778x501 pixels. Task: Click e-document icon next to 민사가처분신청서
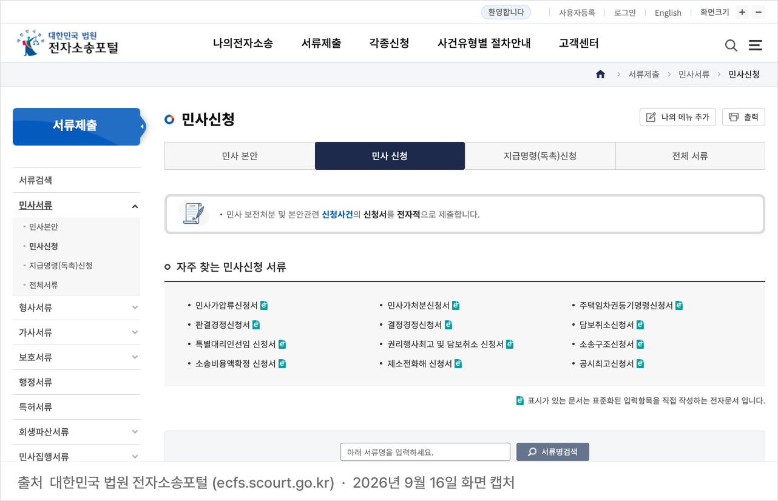point(456,305)
